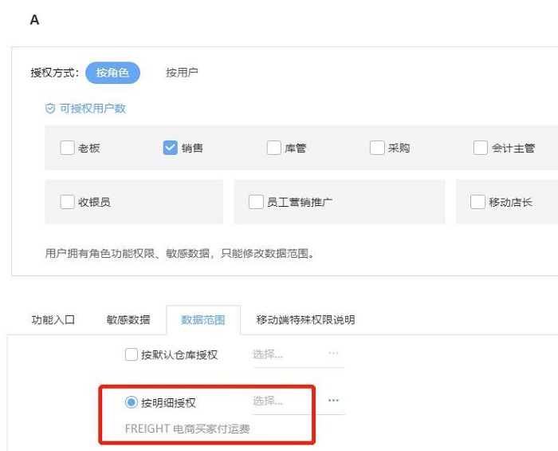The width and height of the screenshot is (558, 451).
Task: Check the 老板 role checkbox
Action: point(67,148)
